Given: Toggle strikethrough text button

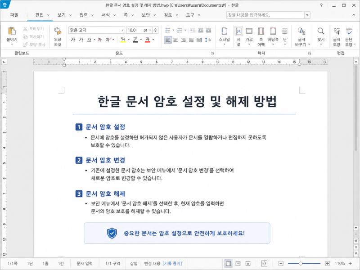Looking at the screenshot, I should 100,40.
